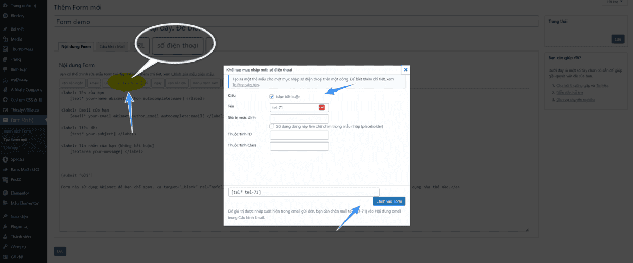The height and width of the screenshot is (263, 633).
Task: Select Form liên hệ menu item
Action: [21, 120]
